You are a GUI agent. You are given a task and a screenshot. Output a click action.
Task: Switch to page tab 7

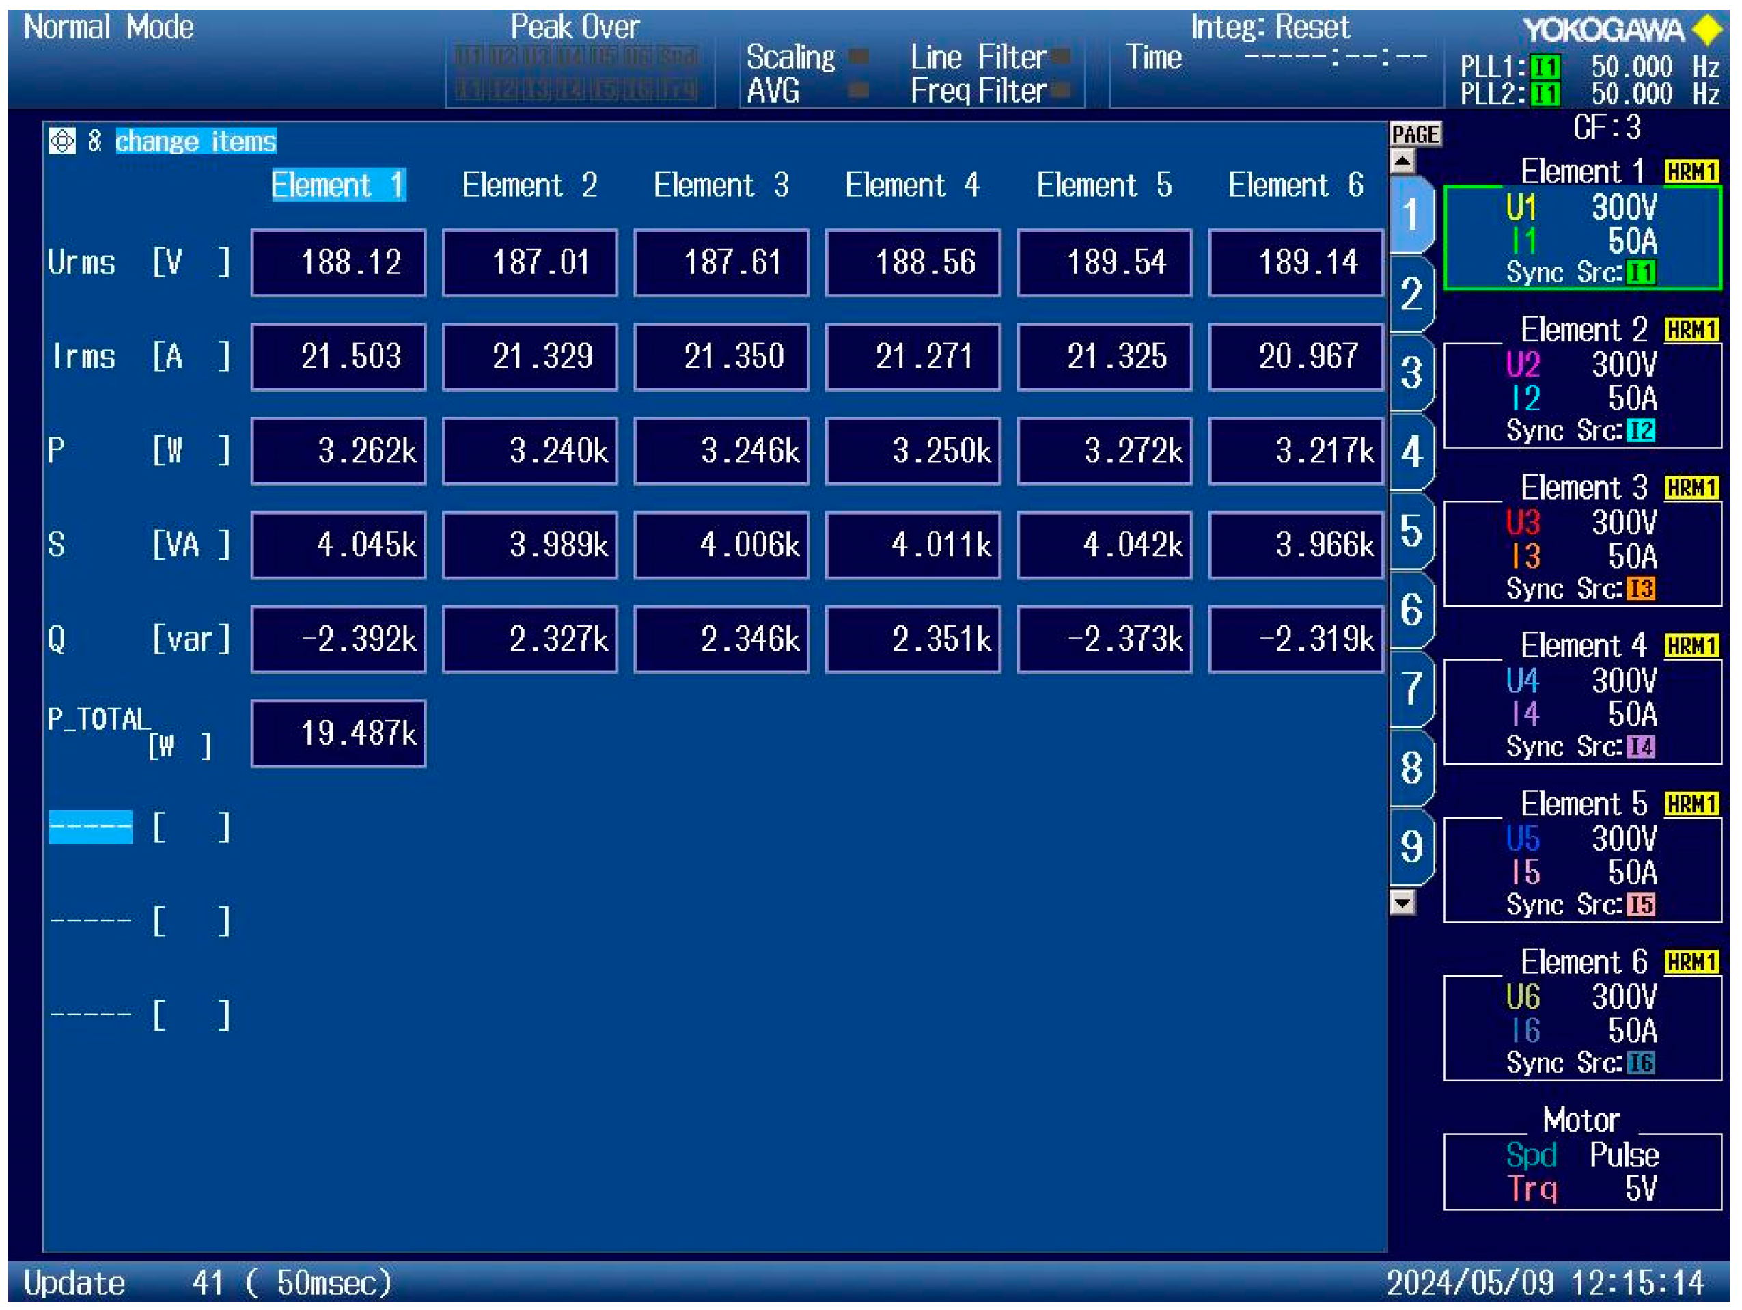coord(1411,690)
